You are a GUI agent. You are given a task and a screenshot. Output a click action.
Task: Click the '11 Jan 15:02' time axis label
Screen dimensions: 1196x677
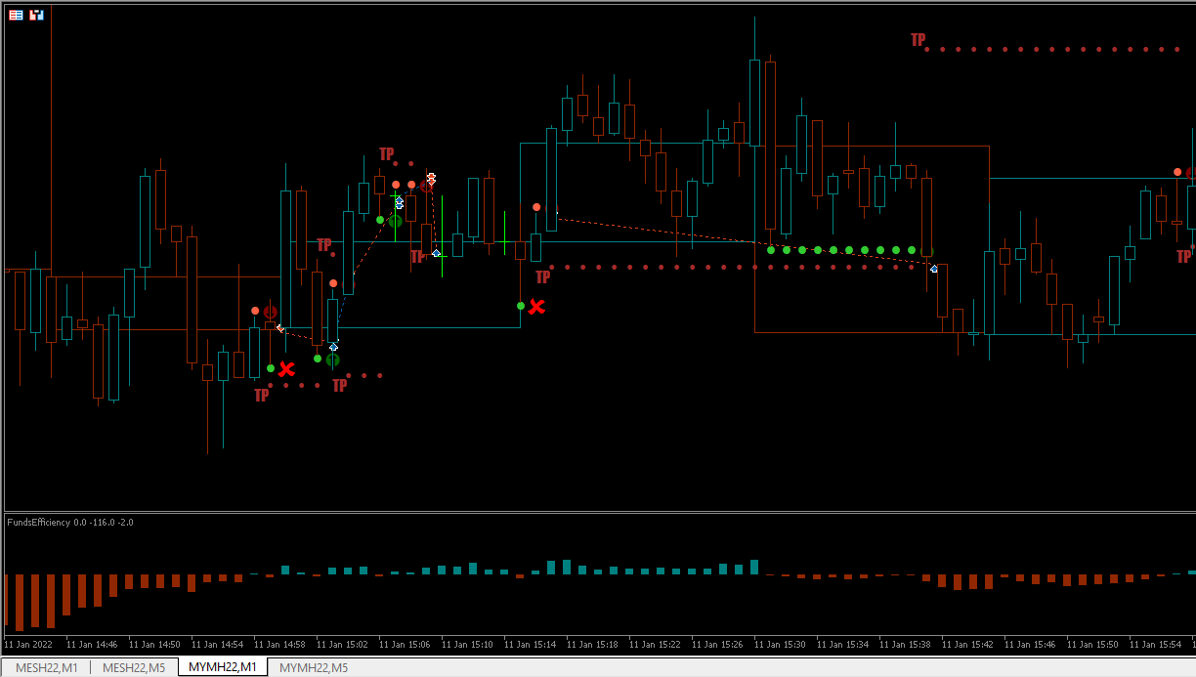click(342, 645)
